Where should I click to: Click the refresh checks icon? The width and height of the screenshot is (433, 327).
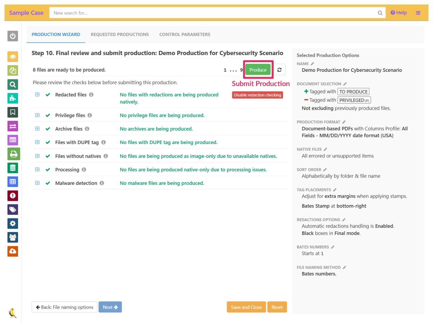click(x=279, y=70)
